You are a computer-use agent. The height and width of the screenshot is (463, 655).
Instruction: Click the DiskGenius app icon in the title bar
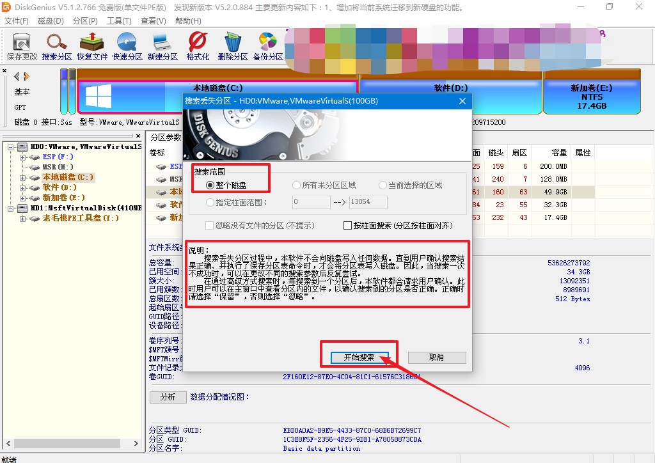pos(6,7)
